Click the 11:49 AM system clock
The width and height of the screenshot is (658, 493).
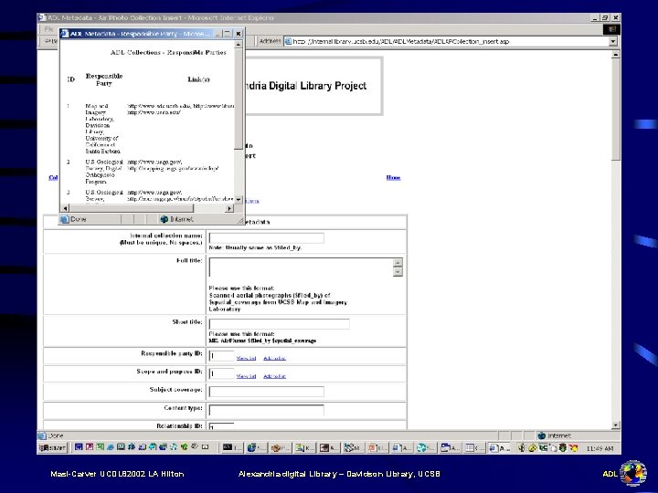click(x=600, y=448)
